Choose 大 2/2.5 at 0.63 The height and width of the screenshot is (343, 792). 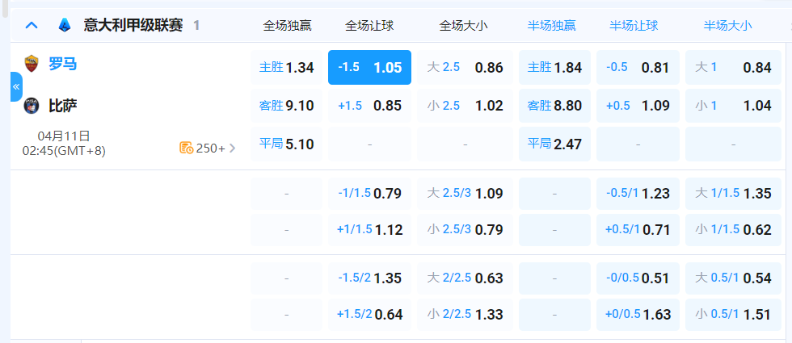[x=466, y=278]
